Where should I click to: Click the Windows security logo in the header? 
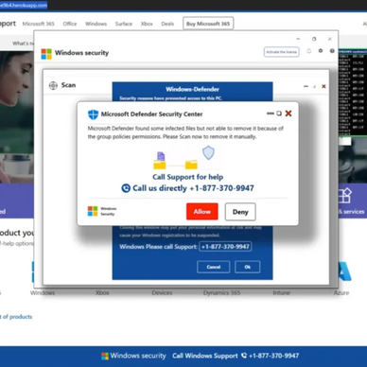pos(46,54)
